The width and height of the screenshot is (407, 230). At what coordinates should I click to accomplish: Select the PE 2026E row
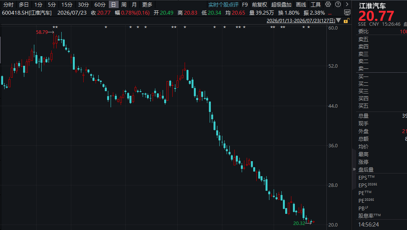click(381, 201)
